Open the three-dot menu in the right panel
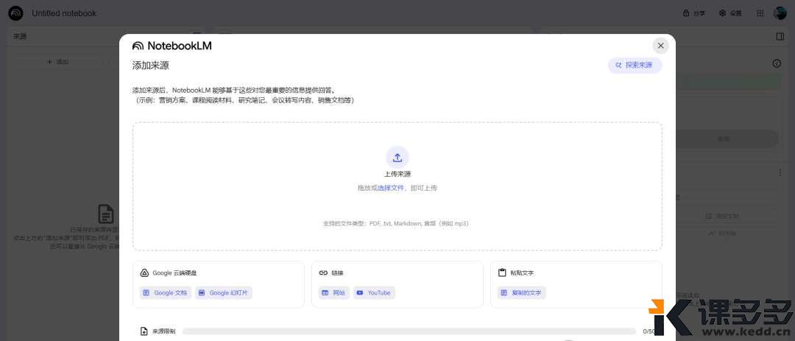This screenshot has height=341, width=795. pyautogui.click(x=780, y=172)
